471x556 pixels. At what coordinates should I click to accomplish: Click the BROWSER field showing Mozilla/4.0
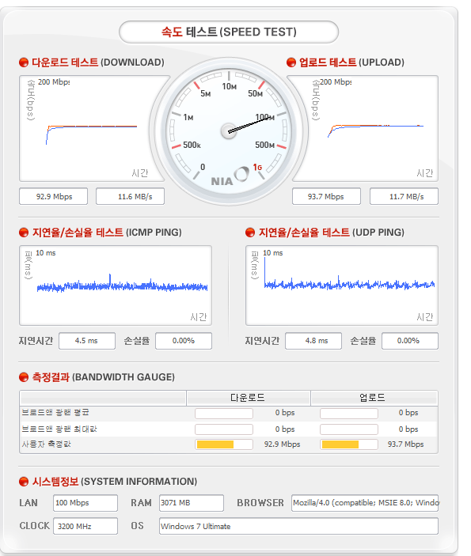point(365,503)
